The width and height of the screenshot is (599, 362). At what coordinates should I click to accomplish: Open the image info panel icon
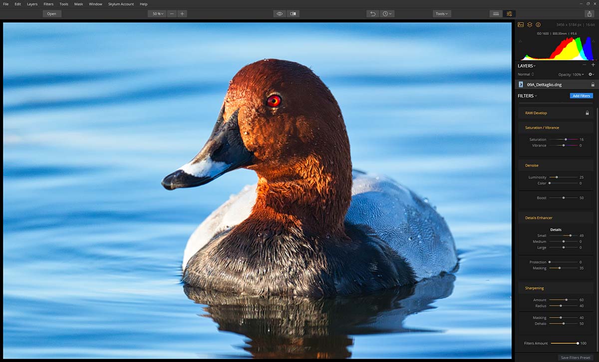coord(538,24)
